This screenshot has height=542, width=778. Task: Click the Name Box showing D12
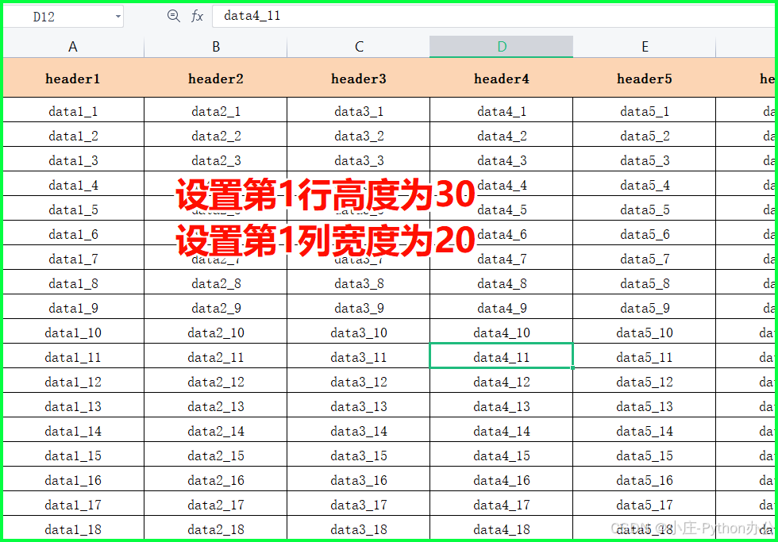[64, 17]
